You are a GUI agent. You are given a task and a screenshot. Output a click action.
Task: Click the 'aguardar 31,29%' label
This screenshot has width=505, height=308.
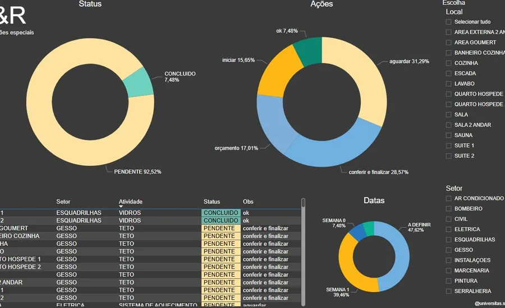[410, 62]
